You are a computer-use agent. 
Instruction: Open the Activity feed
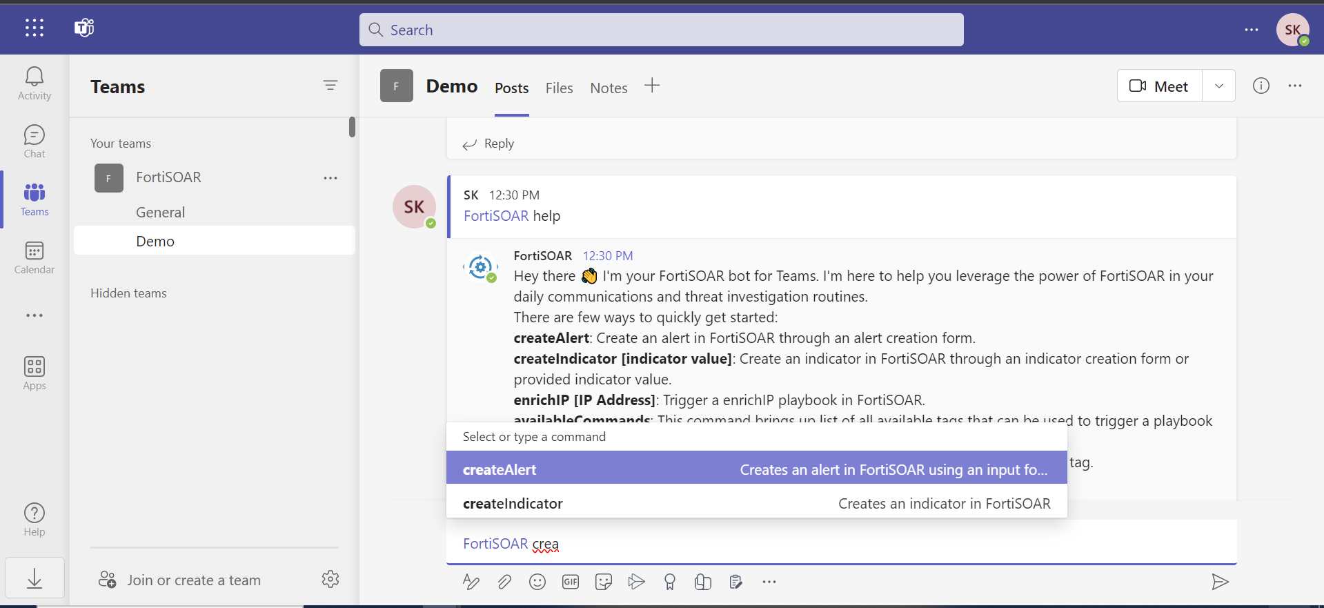click(34, 84)
